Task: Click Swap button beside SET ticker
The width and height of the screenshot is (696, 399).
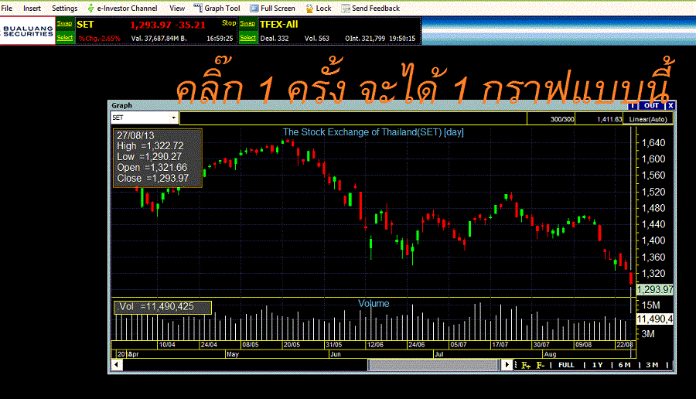Action: 65,23
